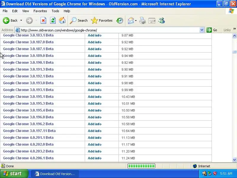Viewport: 237px width, 178px height.
Task: Open the Edit menu
Action: pyautogui.click(x=15, y=11)
